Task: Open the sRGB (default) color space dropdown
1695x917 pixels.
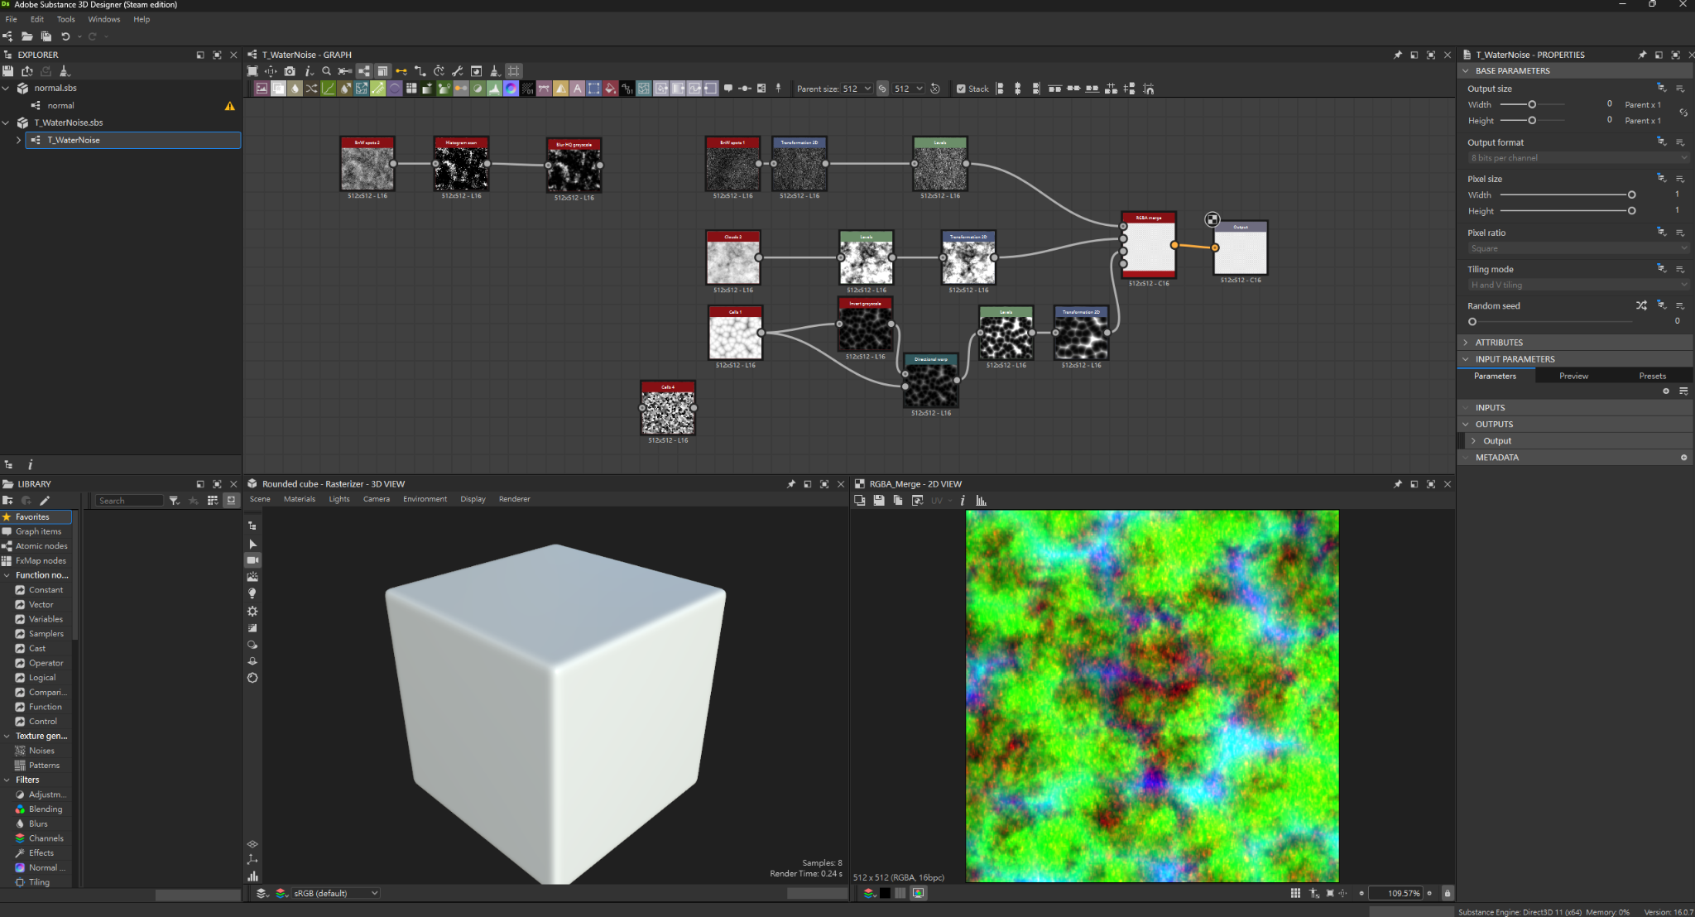Action: (335, 893)
